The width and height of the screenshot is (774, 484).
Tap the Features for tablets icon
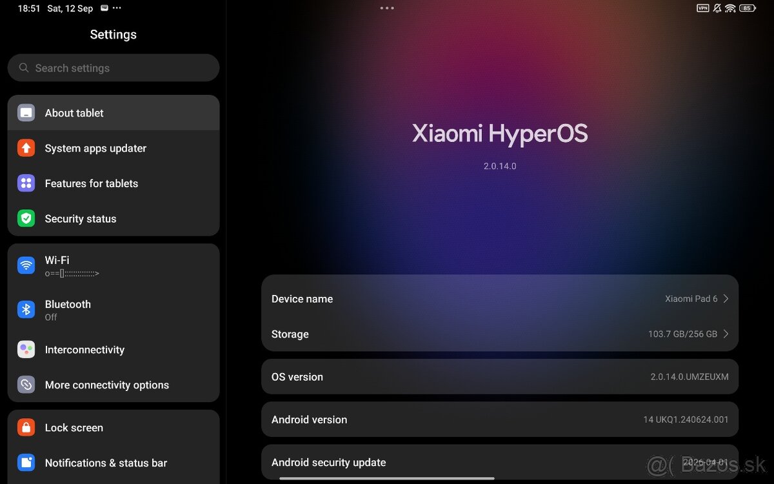coord(26,183)
